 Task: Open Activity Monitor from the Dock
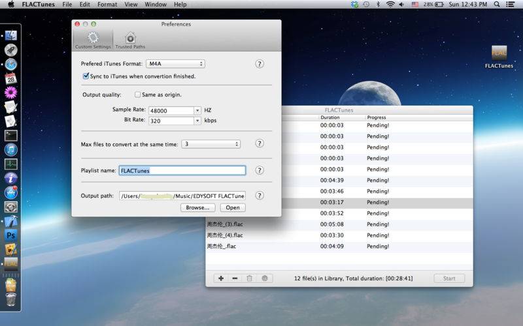coord(10,164)
